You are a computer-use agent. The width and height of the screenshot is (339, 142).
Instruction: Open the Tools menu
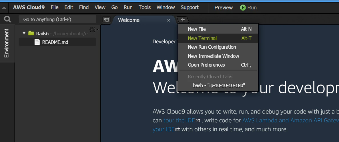click(145, 7)
